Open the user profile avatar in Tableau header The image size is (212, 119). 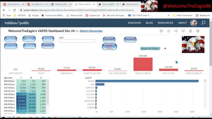click(193, 23)
